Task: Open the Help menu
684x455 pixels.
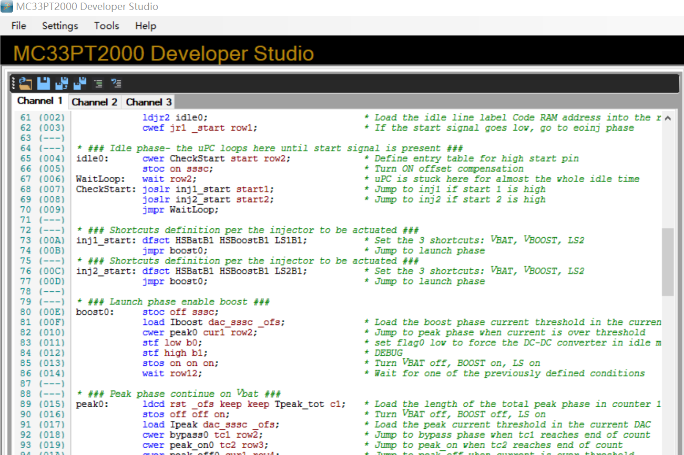Action: click(x=145, y=25)
